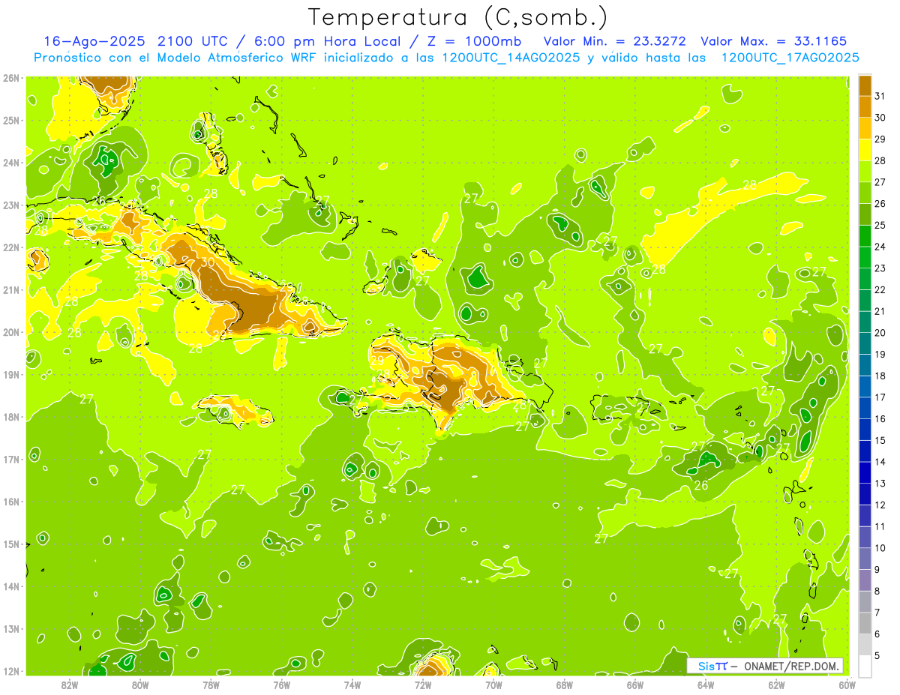Click the '6:00 pm Hora Local' text
The width and height of the screenshot is (900, 695).
click(331, 41)
